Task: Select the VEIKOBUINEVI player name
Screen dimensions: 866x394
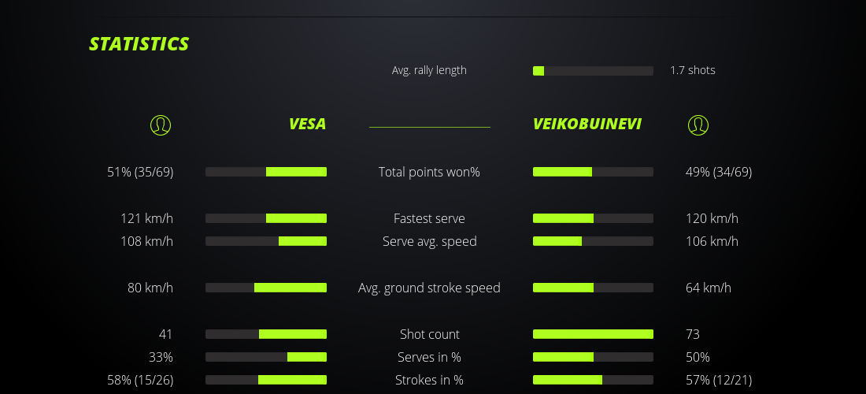Action: [x=587, y=125]
